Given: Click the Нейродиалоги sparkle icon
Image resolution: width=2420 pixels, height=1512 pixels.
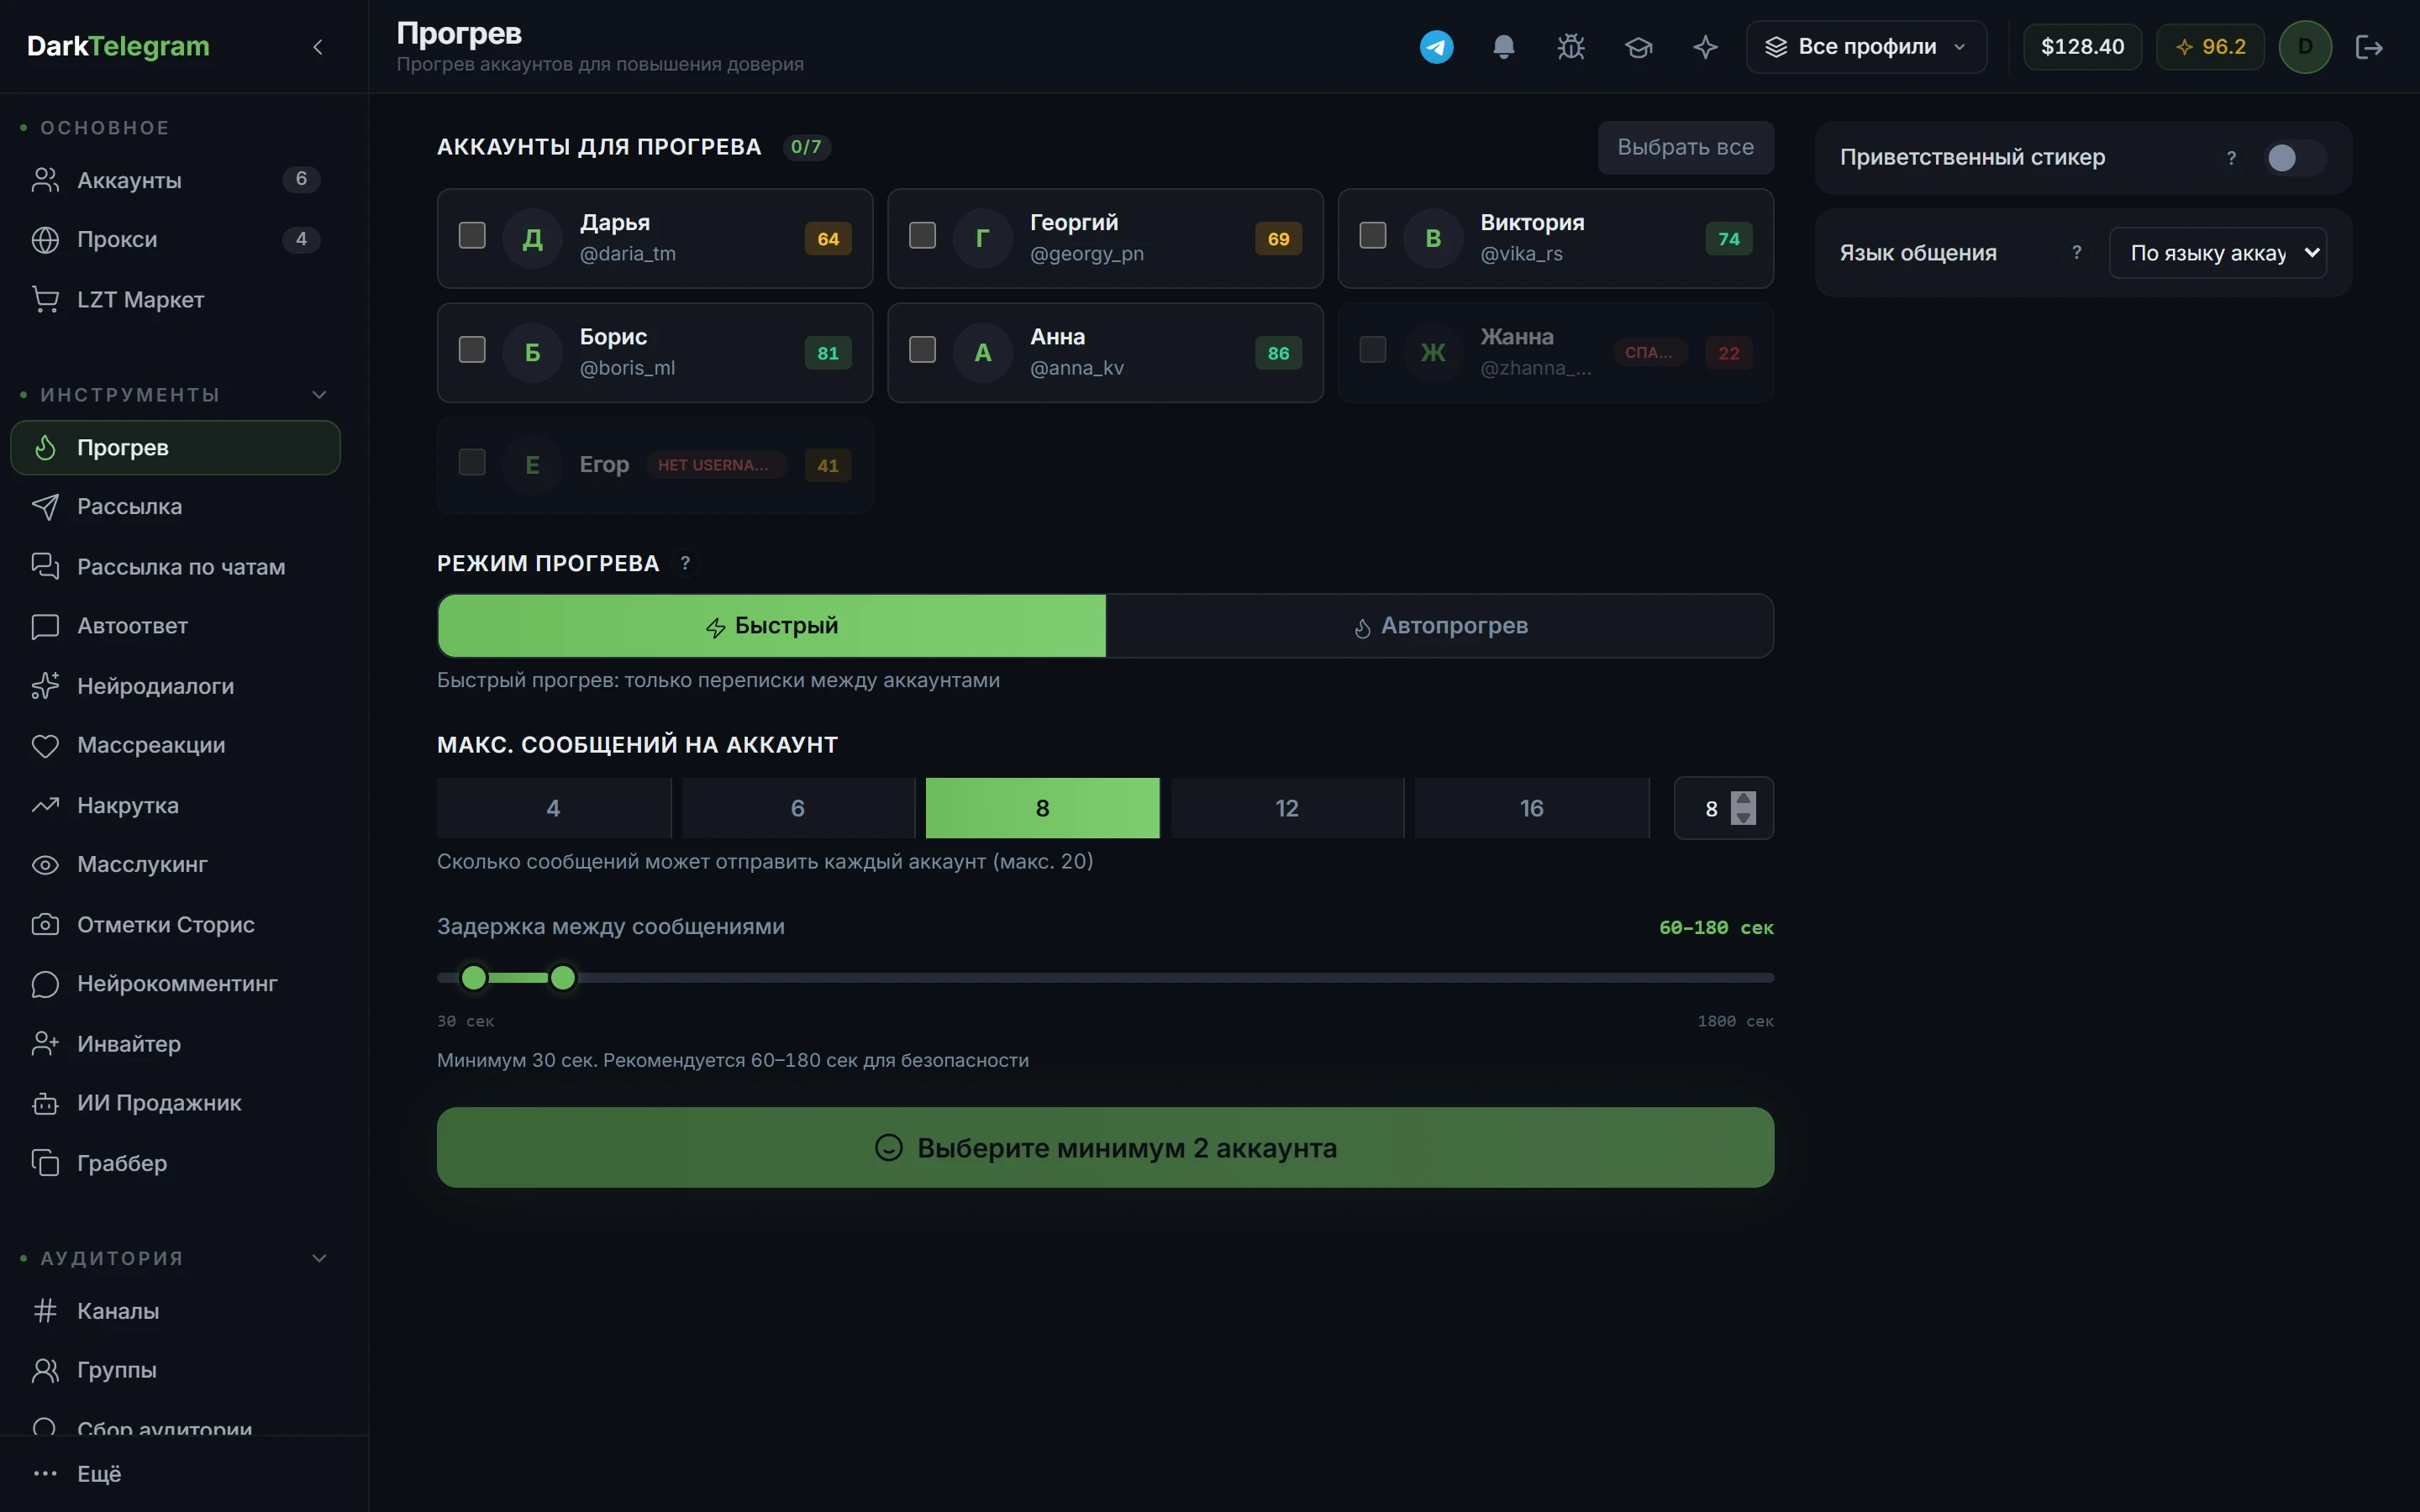Looking at the screenshot, I should tap(45, 686).
